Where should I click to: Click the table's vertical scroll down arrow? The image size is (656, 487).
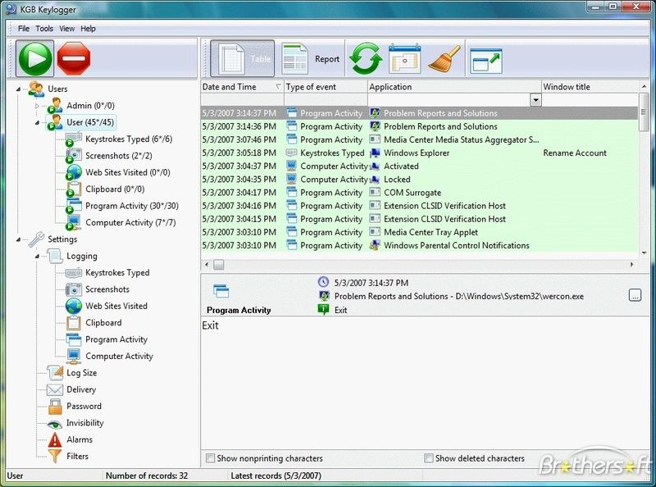click(x=644, y=253)
